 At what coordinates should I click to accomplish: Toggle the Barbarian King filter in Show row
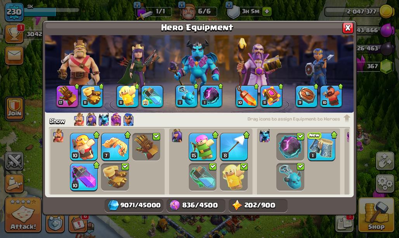pyautogui.click(x=79, y=119)
